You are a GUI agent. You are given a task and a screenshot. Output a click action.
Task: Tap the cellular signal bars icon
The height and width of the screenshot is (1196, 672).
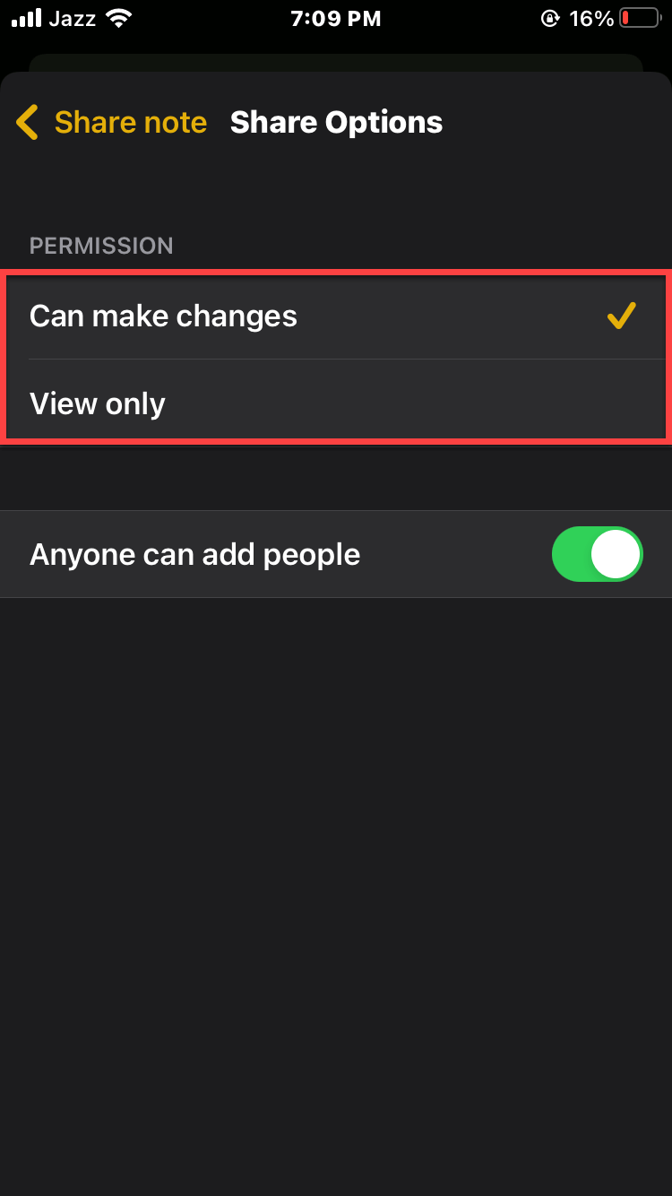(26, 19)
